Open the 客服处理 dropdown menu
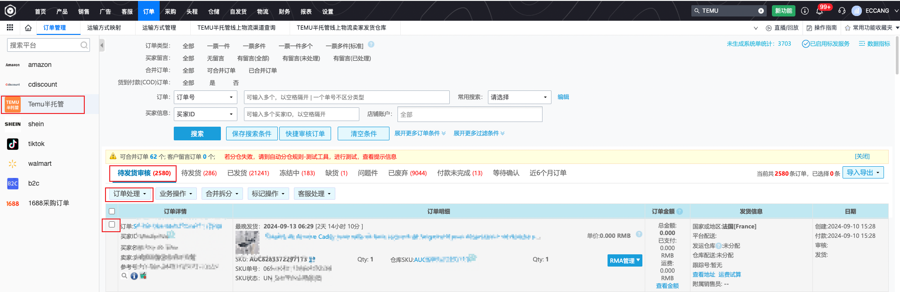The height and width of the screenshot is (292, 900). (x=314, y=194)
